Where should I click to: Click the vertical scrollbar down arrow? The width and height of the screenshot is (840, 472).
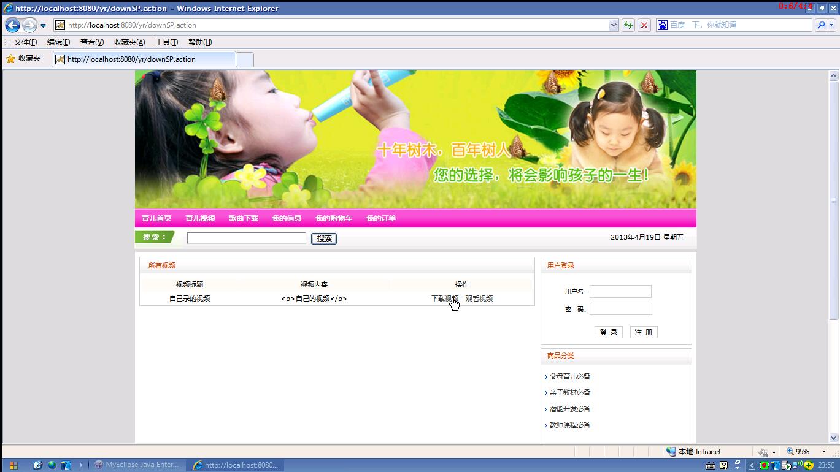(x=833, y=438)
